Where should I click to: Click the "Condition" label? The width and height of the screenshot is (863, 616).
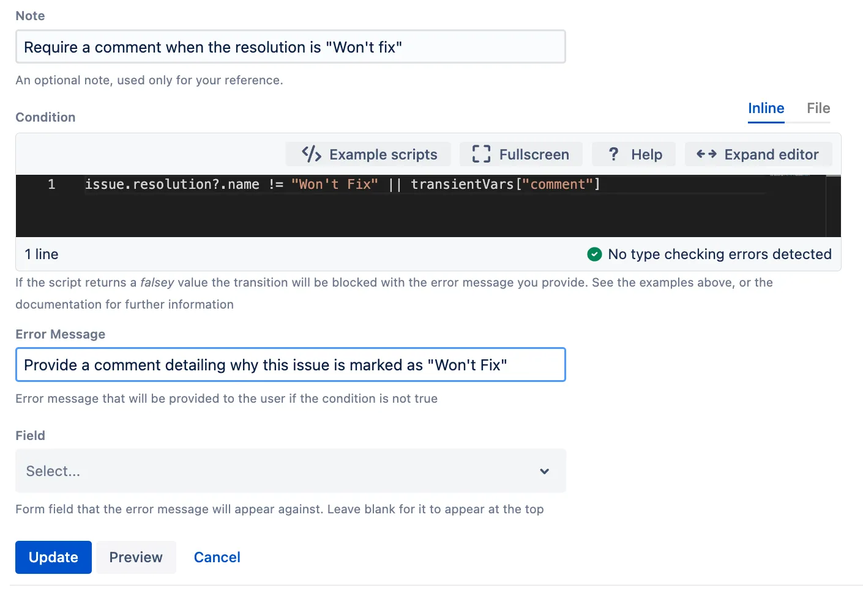click(x=45, y=117)
